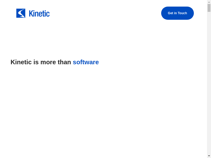
Task: Click the word "Kinetic" in the heading
Action: (x=21, y=62)
